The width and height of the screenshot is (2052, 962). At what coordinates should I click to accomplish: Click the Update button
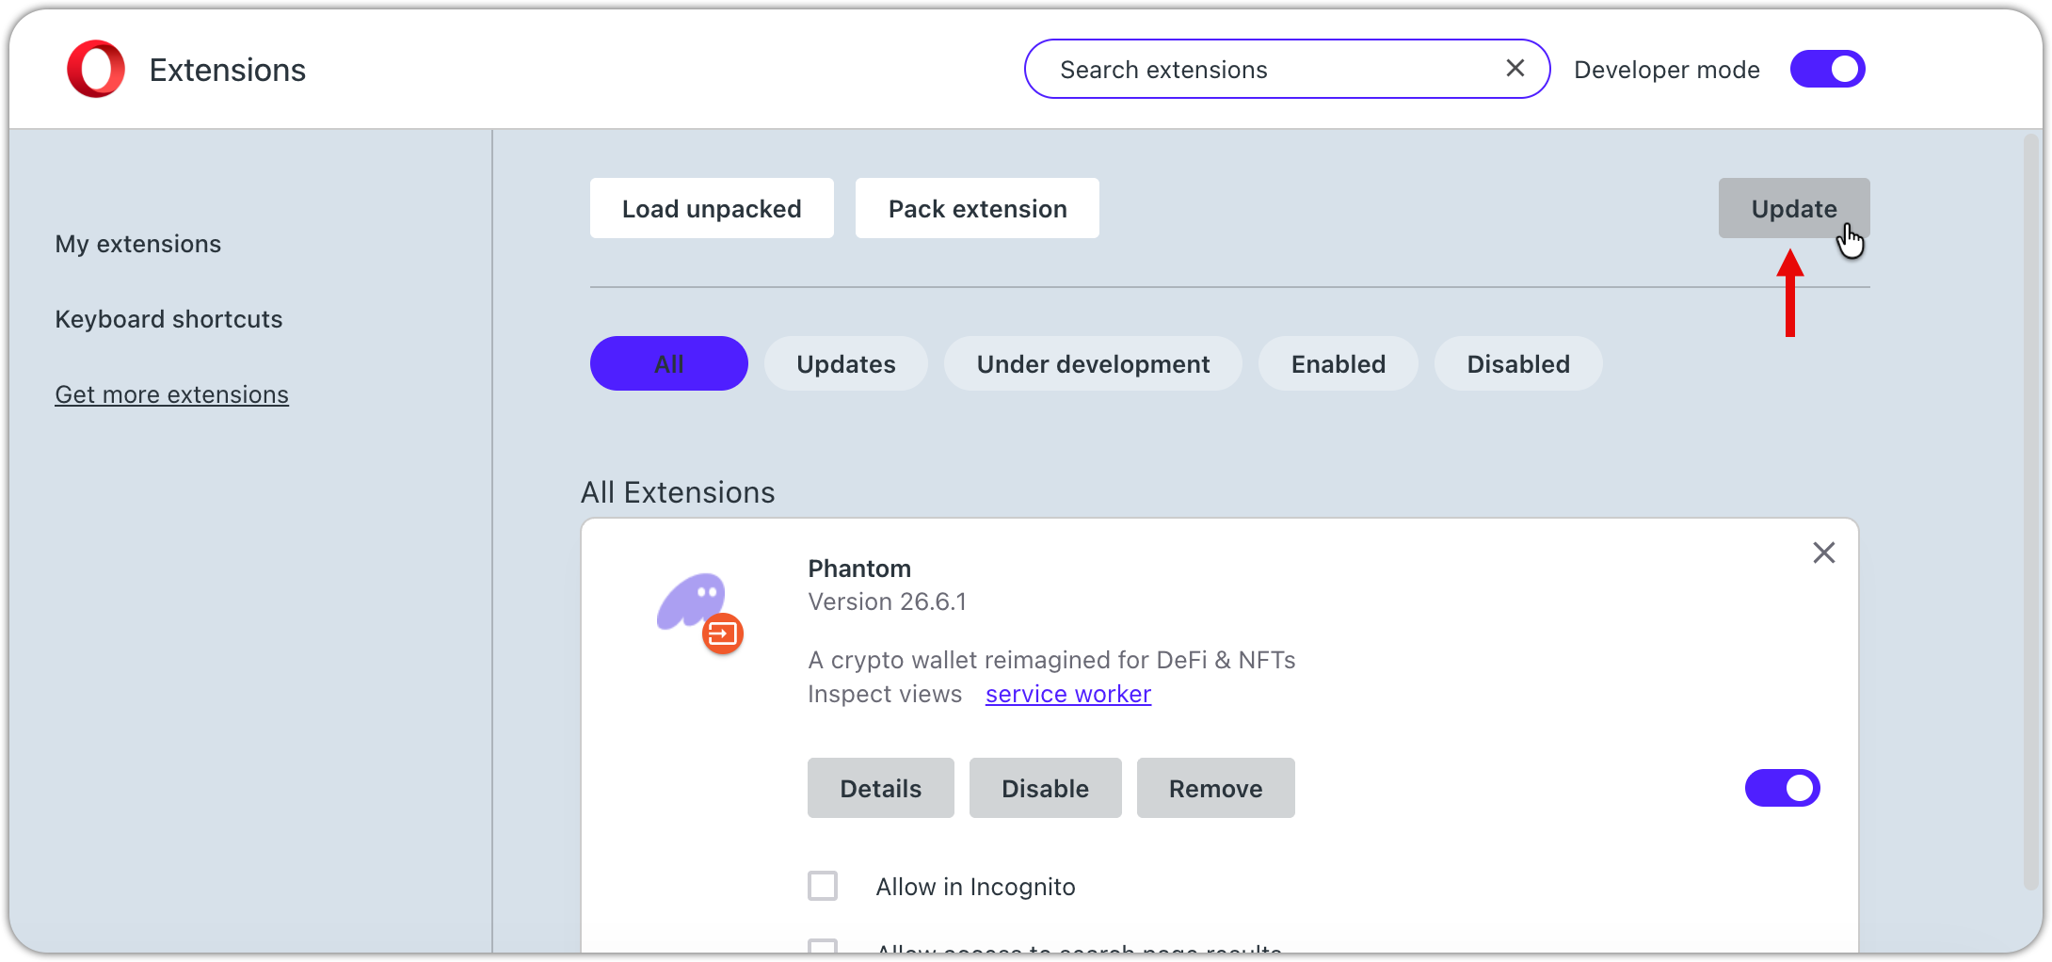(x=1793, y=208)
